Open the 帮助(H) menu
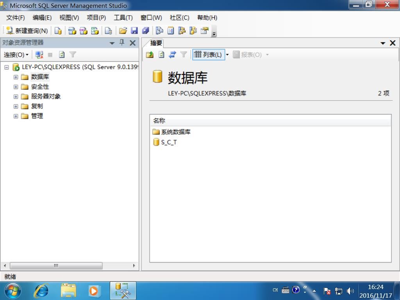This screenshot has width=400, height=300. [x=207, y=18]
